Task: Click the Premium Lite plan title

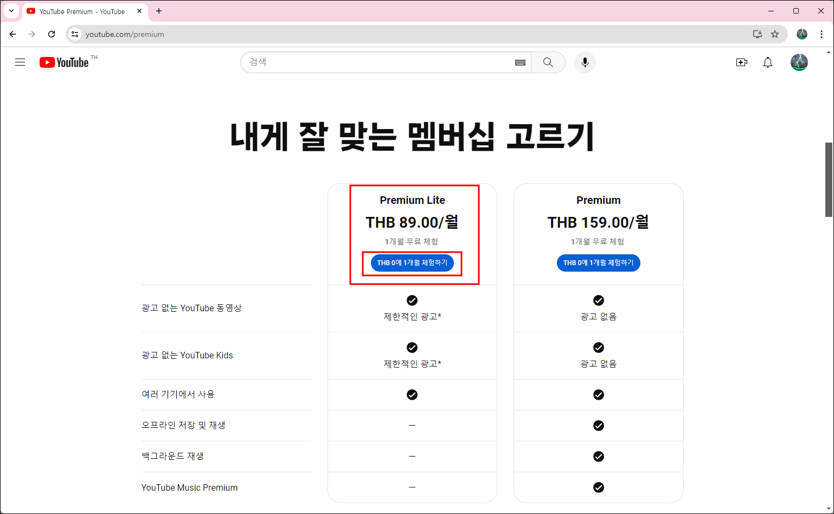Action: point(412,200)
